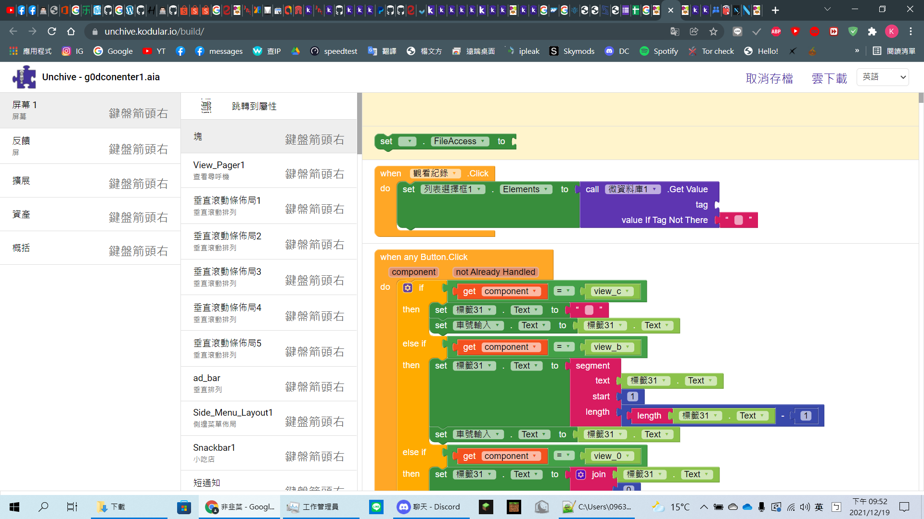Click the number 1 start value block
Image resolution: width=924 pixels, height=519 pixels.
(x=632, y=396)
